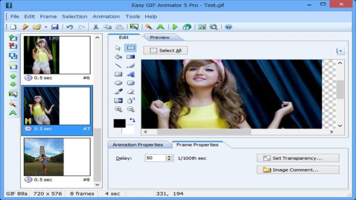Play the animation with the green arrow
This screenshot has width=356, height=200.
[x=175, y=27]
